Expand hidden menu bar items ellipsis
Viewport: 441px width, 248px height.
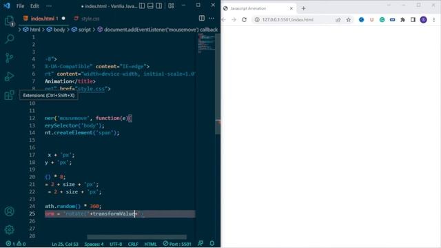click(49, 6)
